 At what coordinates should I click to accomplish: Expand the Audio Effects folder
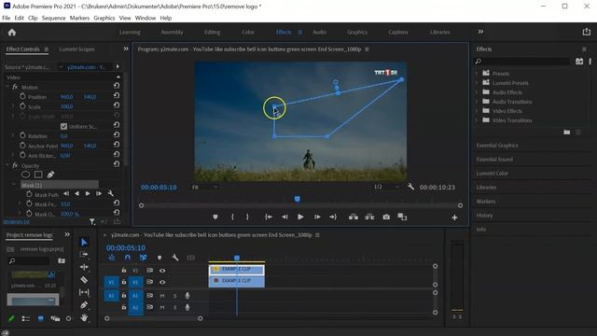pos(477,92)
